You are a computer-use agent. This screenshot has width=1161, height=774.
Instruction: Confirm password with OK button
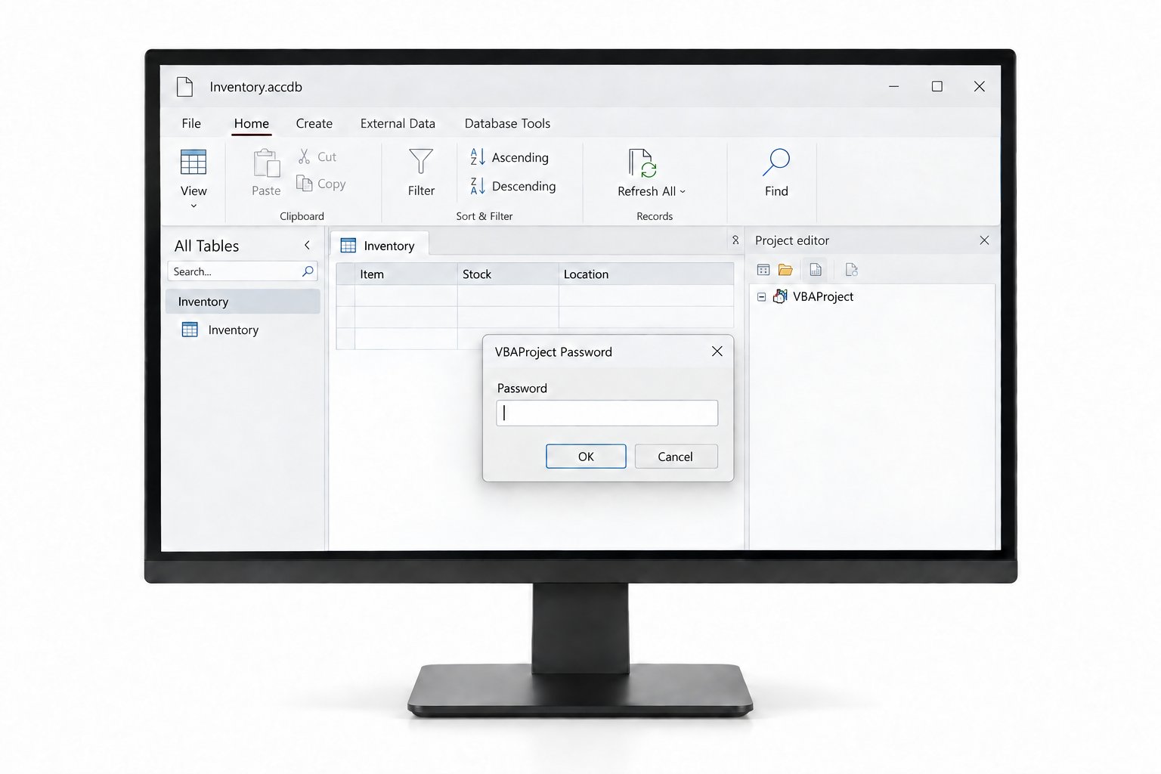click(x=586, y=457)
